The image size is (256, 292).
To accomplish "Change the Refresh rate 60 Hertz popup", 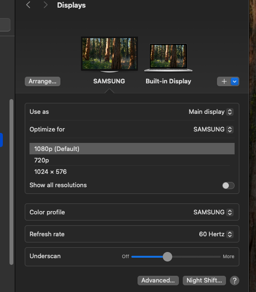I will (x=216, y=234).
